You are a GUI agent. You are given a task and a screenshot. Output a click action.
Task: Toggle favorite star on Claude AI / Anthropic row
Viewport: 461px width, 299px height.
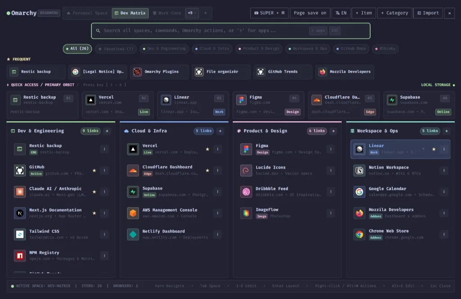(94, 192)
